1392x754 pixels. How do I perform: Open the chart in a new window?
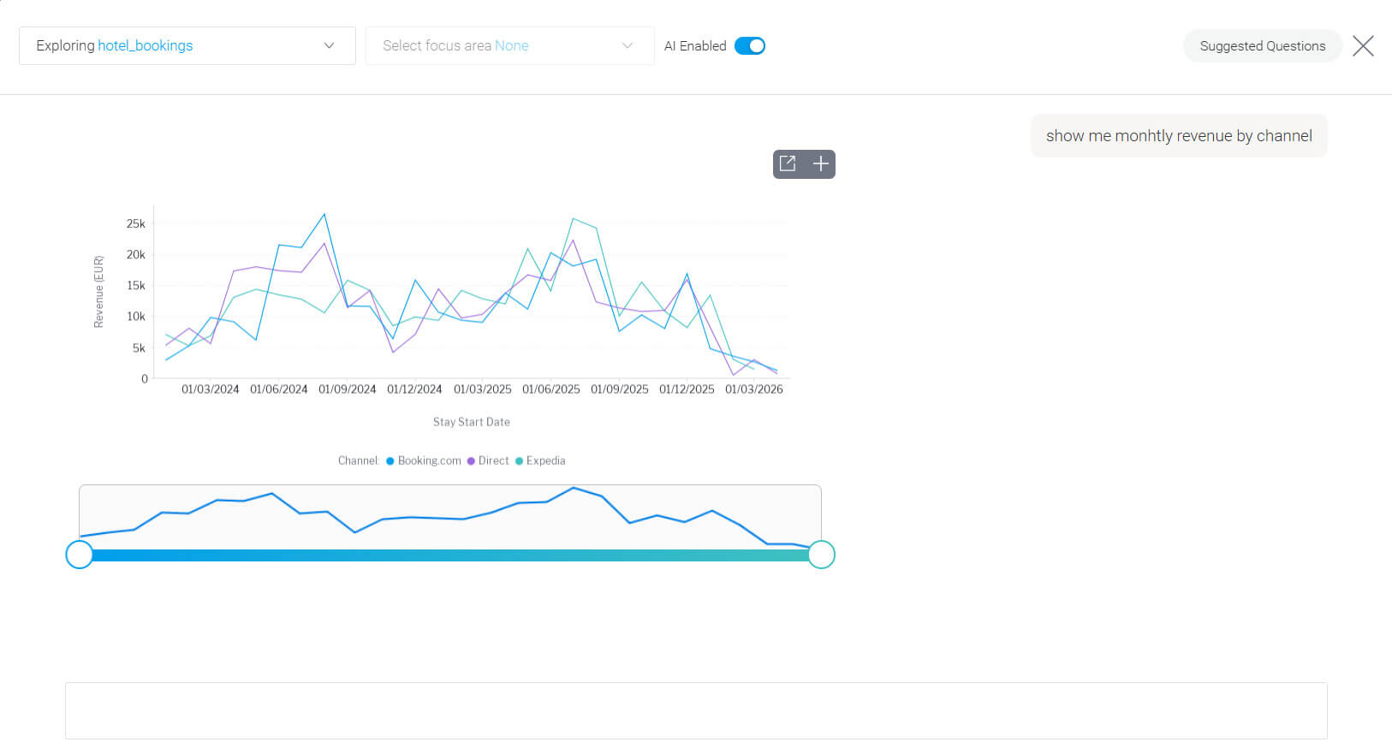coord(788,163)
